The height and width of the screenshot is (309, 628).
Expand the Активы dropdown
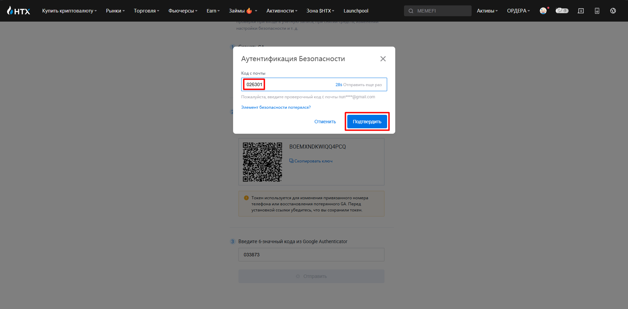click(487, 11)
